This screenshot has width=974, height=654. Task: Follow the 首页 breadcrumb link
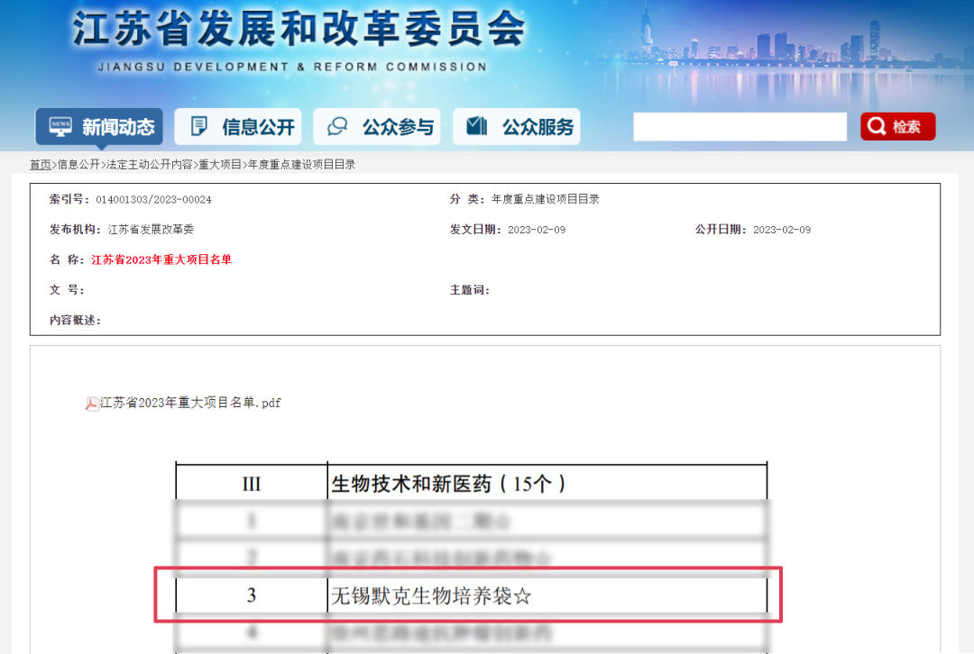pyautogui.click(x=41, y=165)
